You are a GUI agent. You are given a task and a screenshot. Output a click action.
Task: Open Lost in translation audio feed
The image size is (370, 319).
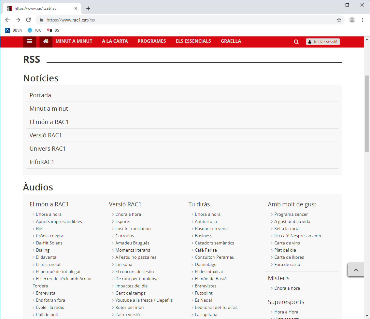pos(133,229)
